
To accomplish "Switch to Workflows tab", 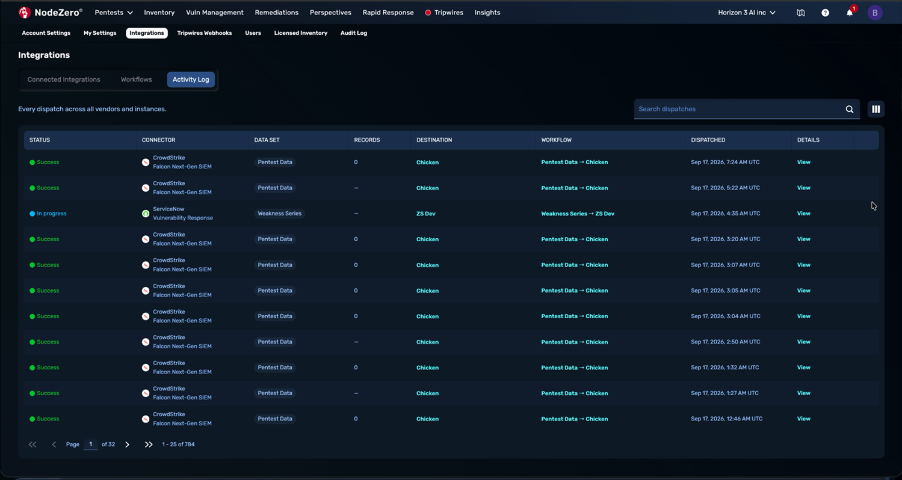I will pyautogui.click(x=137, y=79).
